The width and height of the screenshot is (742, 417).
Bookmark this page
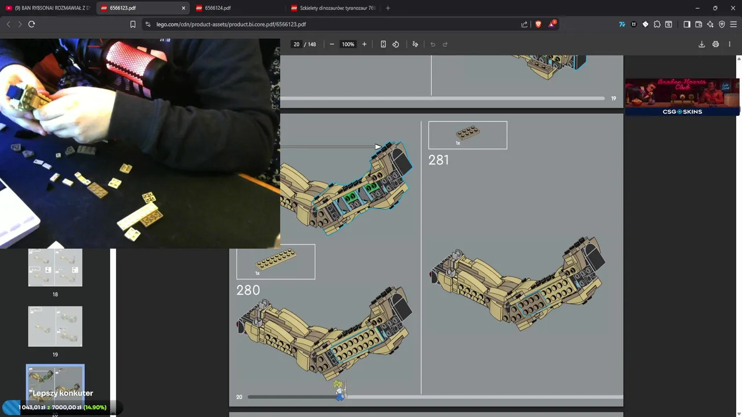[133, 24]
